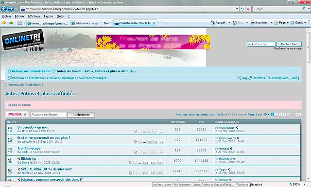This screenshot has height=187, width=311.
Task: Click Index du forum link
Action: coord(69,71)
